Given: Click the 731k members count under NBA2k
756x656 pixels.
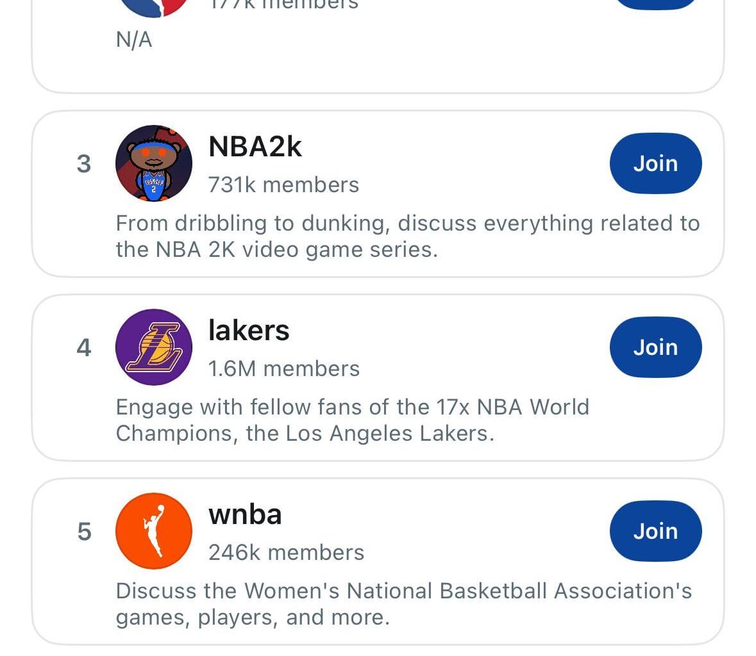Looking at the screenshot, I should click(x=283, y=184).
